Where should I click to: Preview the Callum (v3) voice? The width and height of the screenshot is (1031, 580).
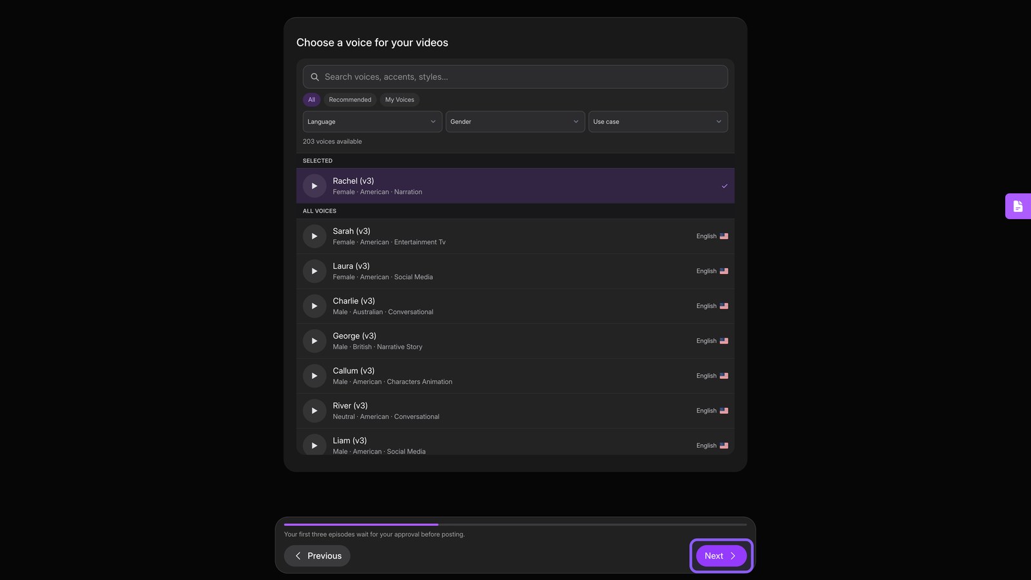pyautogui.click(x=314, y=376)
